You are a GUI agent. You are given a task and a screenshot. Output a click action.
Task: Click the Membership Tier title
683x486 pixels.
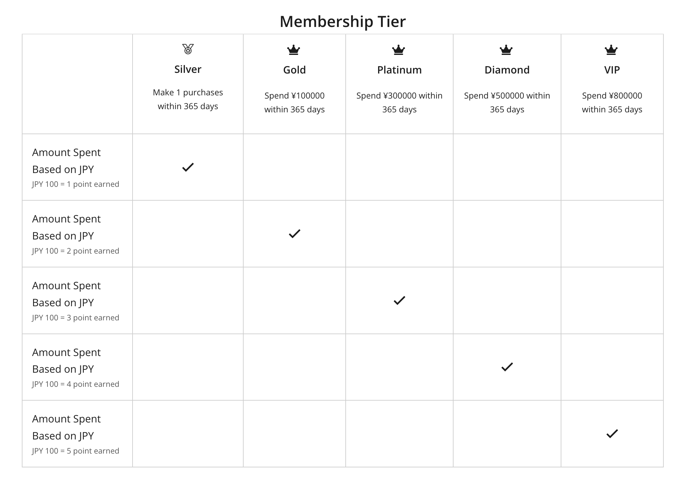343,22
